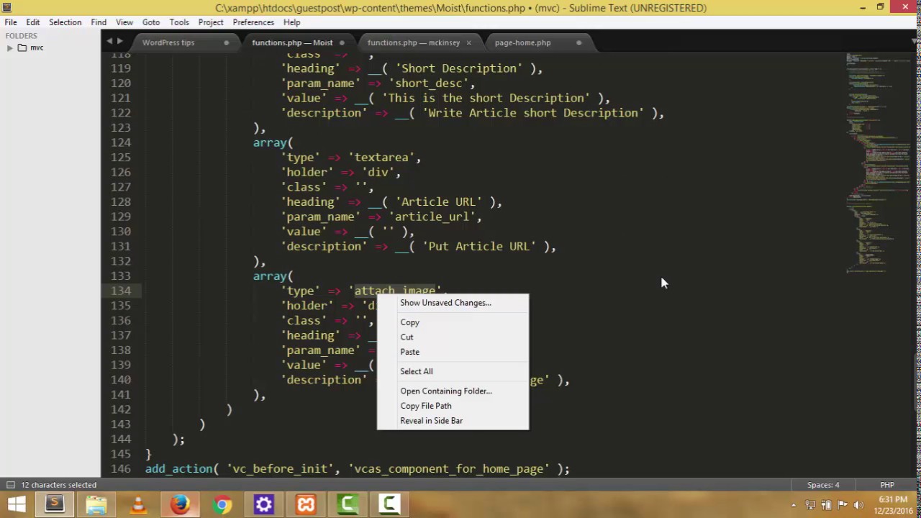Image resolution: width=921 pixels, height=518 pixels.
Task: Click add_action on line 146
Action: click(x=178, y=469)
